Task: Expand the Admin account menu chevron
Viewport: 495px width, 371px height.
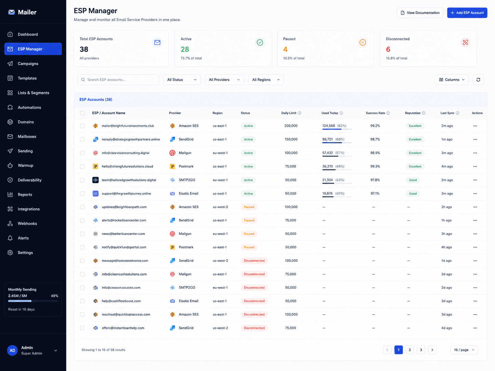Action: [56, 351]
